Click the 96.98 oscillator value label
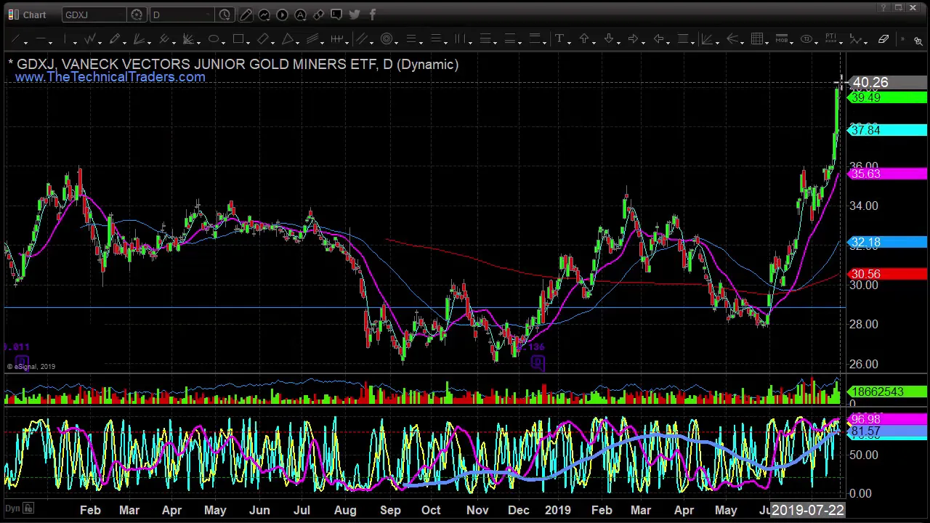The height and width of the screenshot is (523, 930). (887, 419)
